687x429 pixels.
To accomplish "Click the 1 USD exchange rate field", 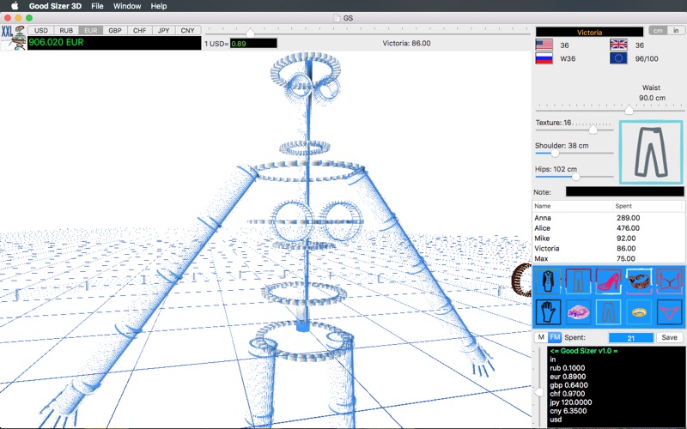I will 253,44.
